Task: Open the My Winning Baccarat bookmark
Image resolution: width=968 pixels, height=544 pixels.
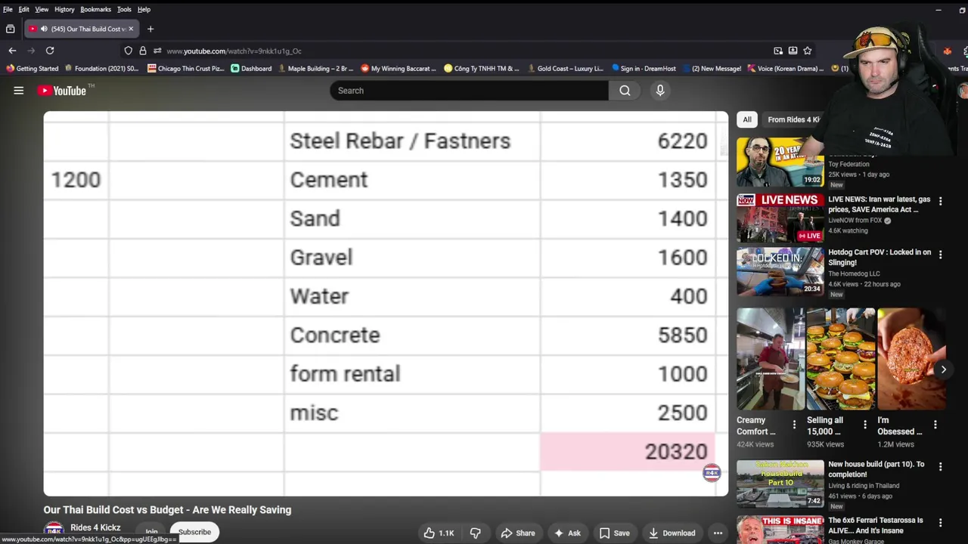Action: [x=399, y=69]
